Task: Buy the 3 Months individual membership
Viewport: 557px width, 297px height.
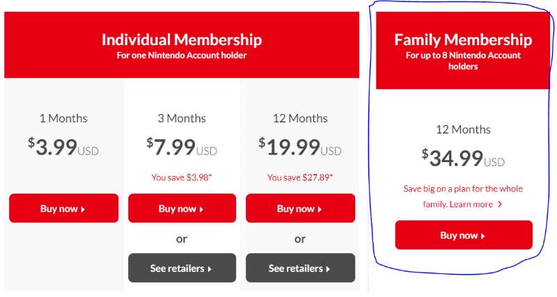Action: click(x=182, y=208)
